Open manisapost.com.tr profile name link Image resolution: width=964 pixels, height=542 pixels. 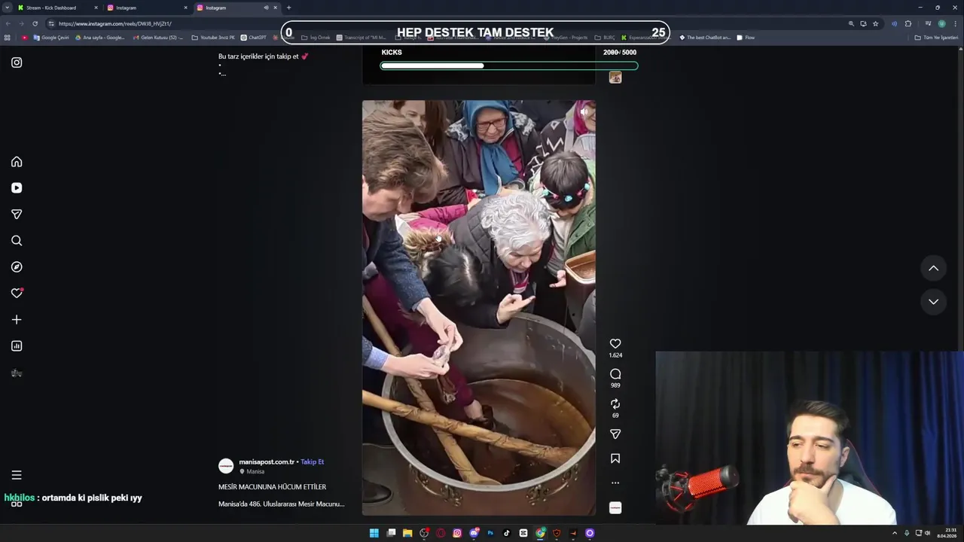(x=267, y=461)
